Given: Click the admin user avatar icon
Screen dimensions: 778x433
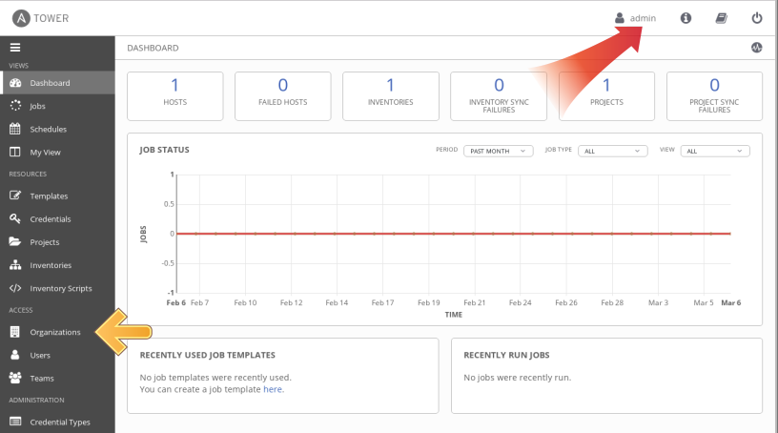Looking at the screenshot, I should (620, 18).
